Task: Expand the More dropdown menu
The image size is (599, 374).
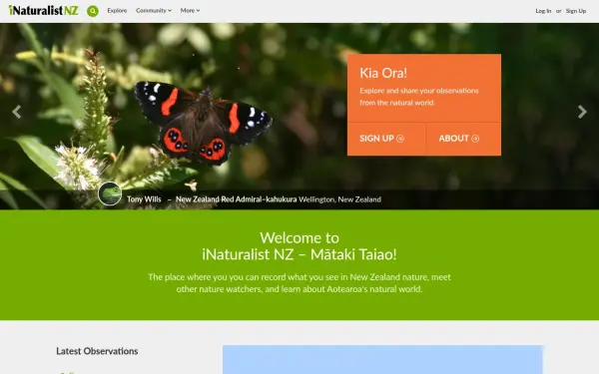Action: [x=190, y=11]
